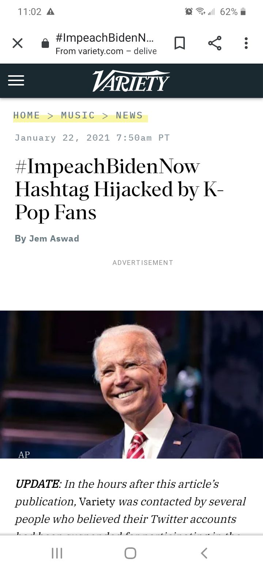Tap the Android recent apps button
Image resolution: width=263 pixels, height=570 pixels.
pos(57,553)
